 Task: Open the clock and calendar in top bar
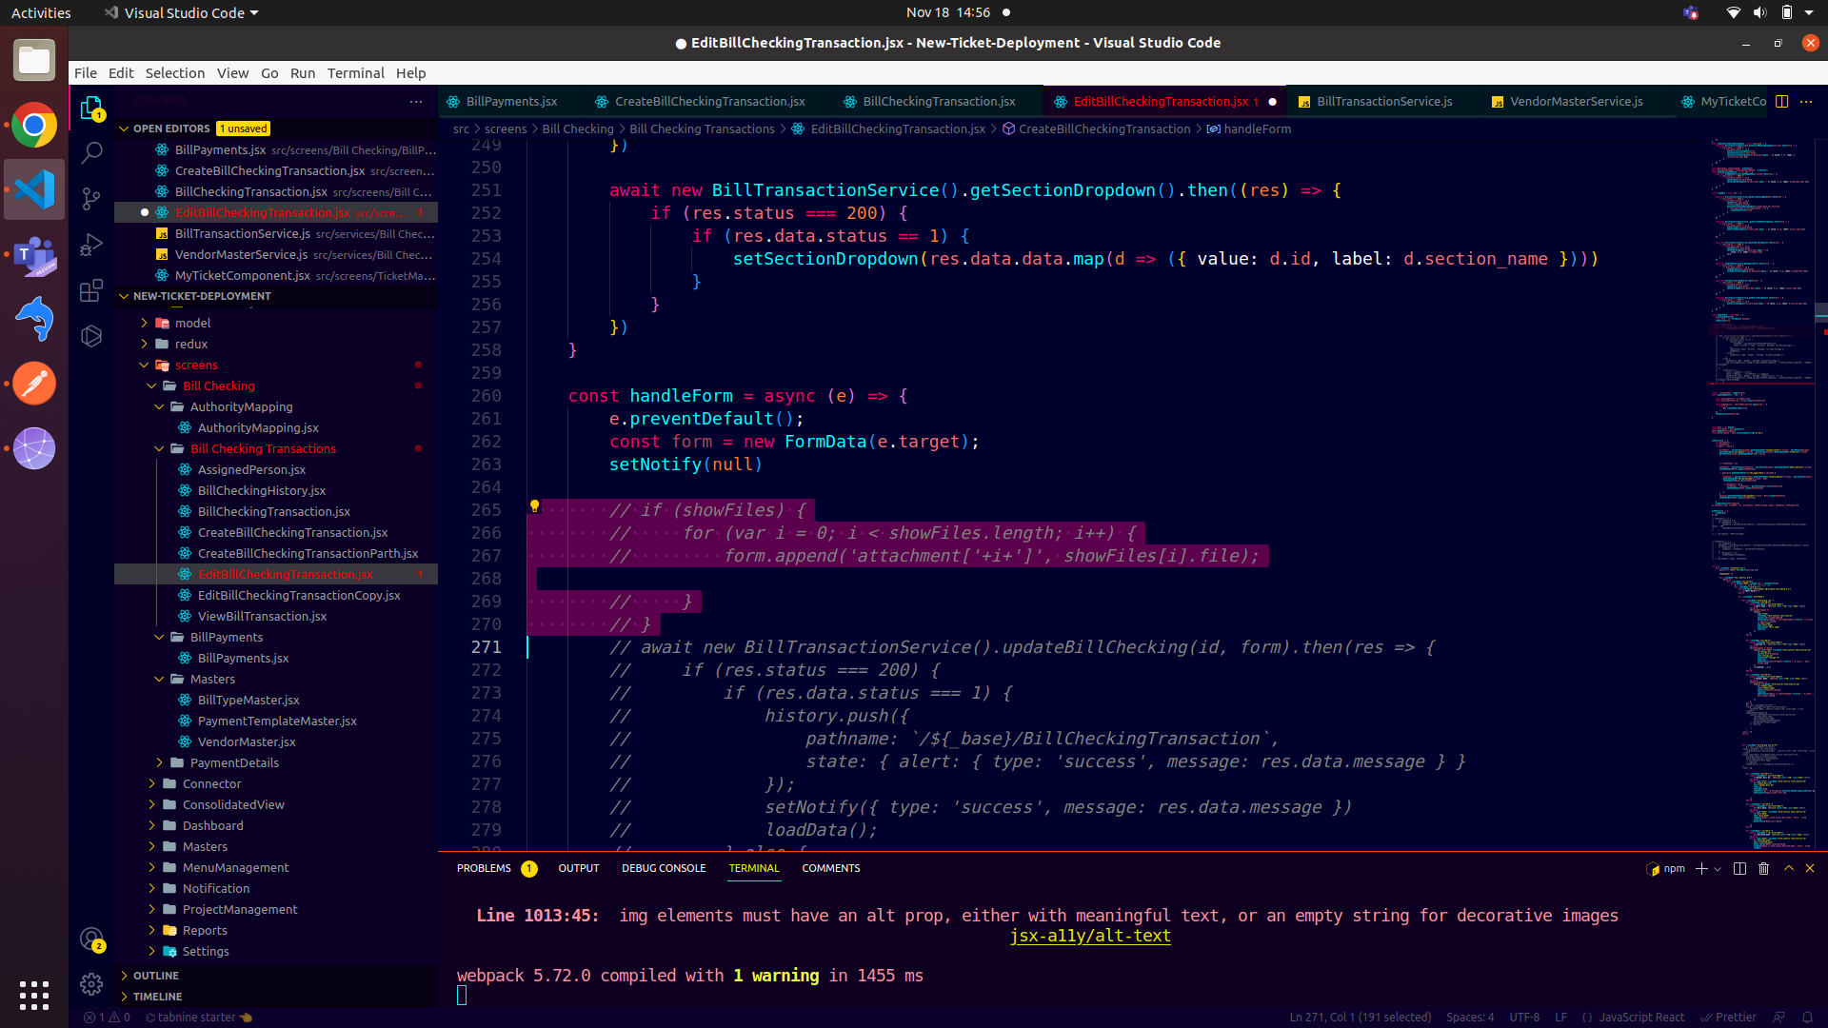pyautogui.click(x=947, y=12)
